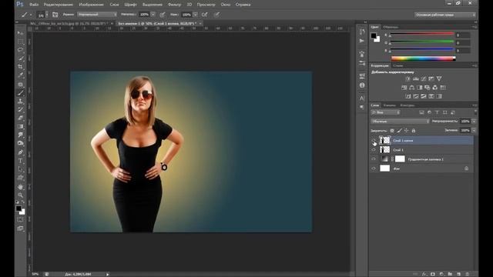
Task: Select the Pen tool
Action: (21, 152)
